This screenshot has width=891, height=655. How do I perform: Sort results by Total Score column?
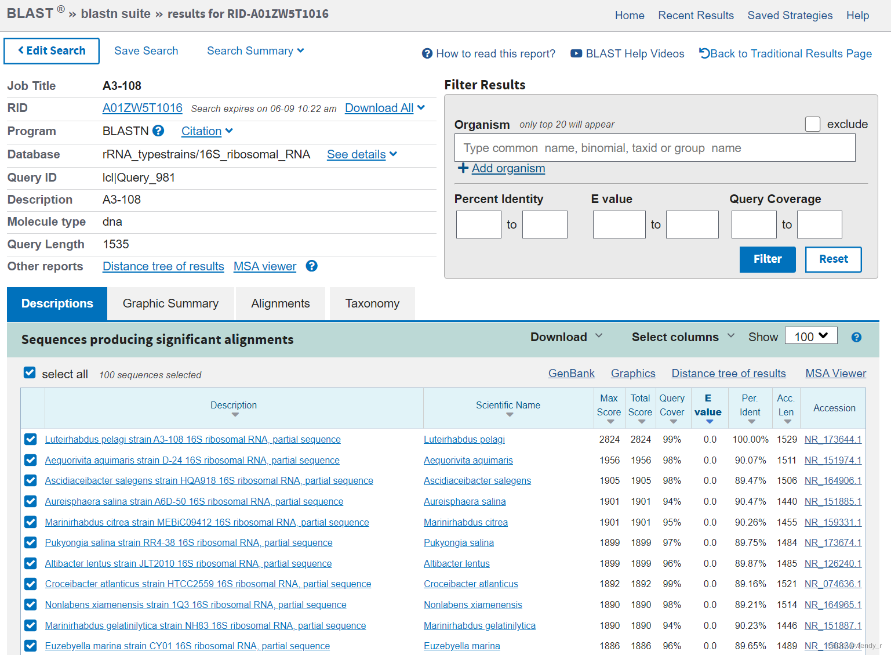click(x=642, y=422)
